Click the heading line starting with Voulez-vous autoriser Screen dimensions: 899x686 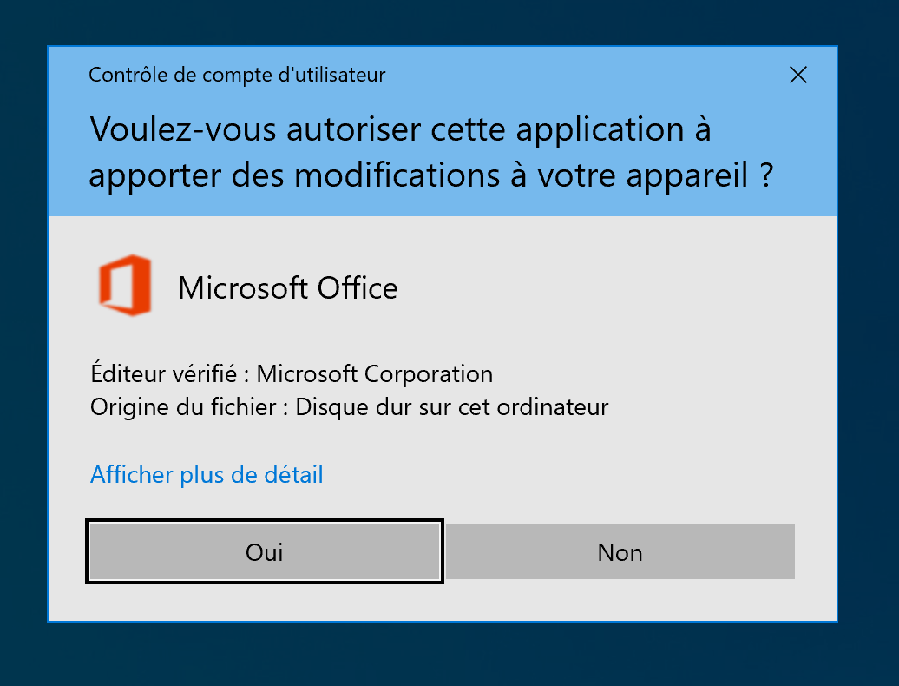pos(399,130)
